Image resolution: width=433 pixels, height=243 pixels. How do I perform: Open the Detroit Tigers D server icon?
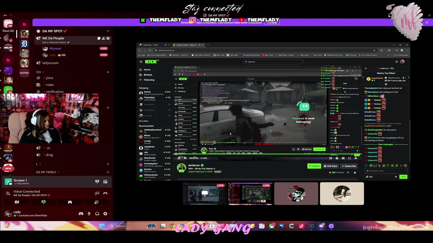[x=24, y=44]
